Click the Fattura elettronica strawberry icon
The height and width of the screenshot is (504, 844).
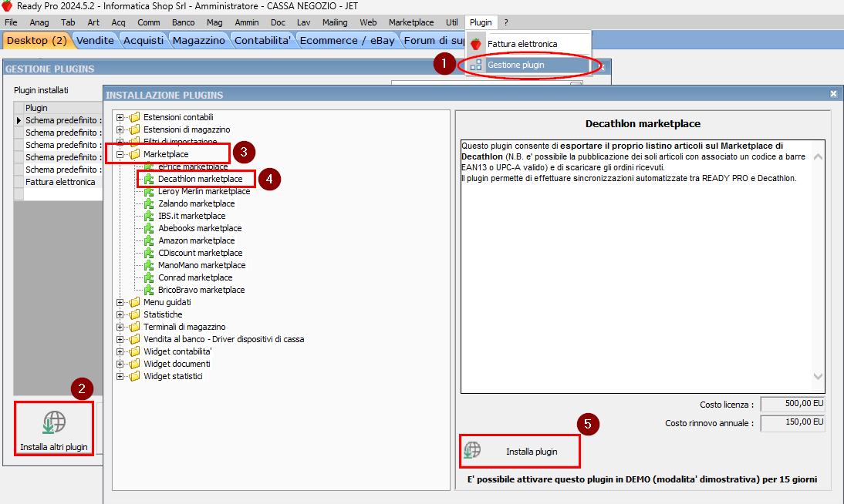(476, 44)
